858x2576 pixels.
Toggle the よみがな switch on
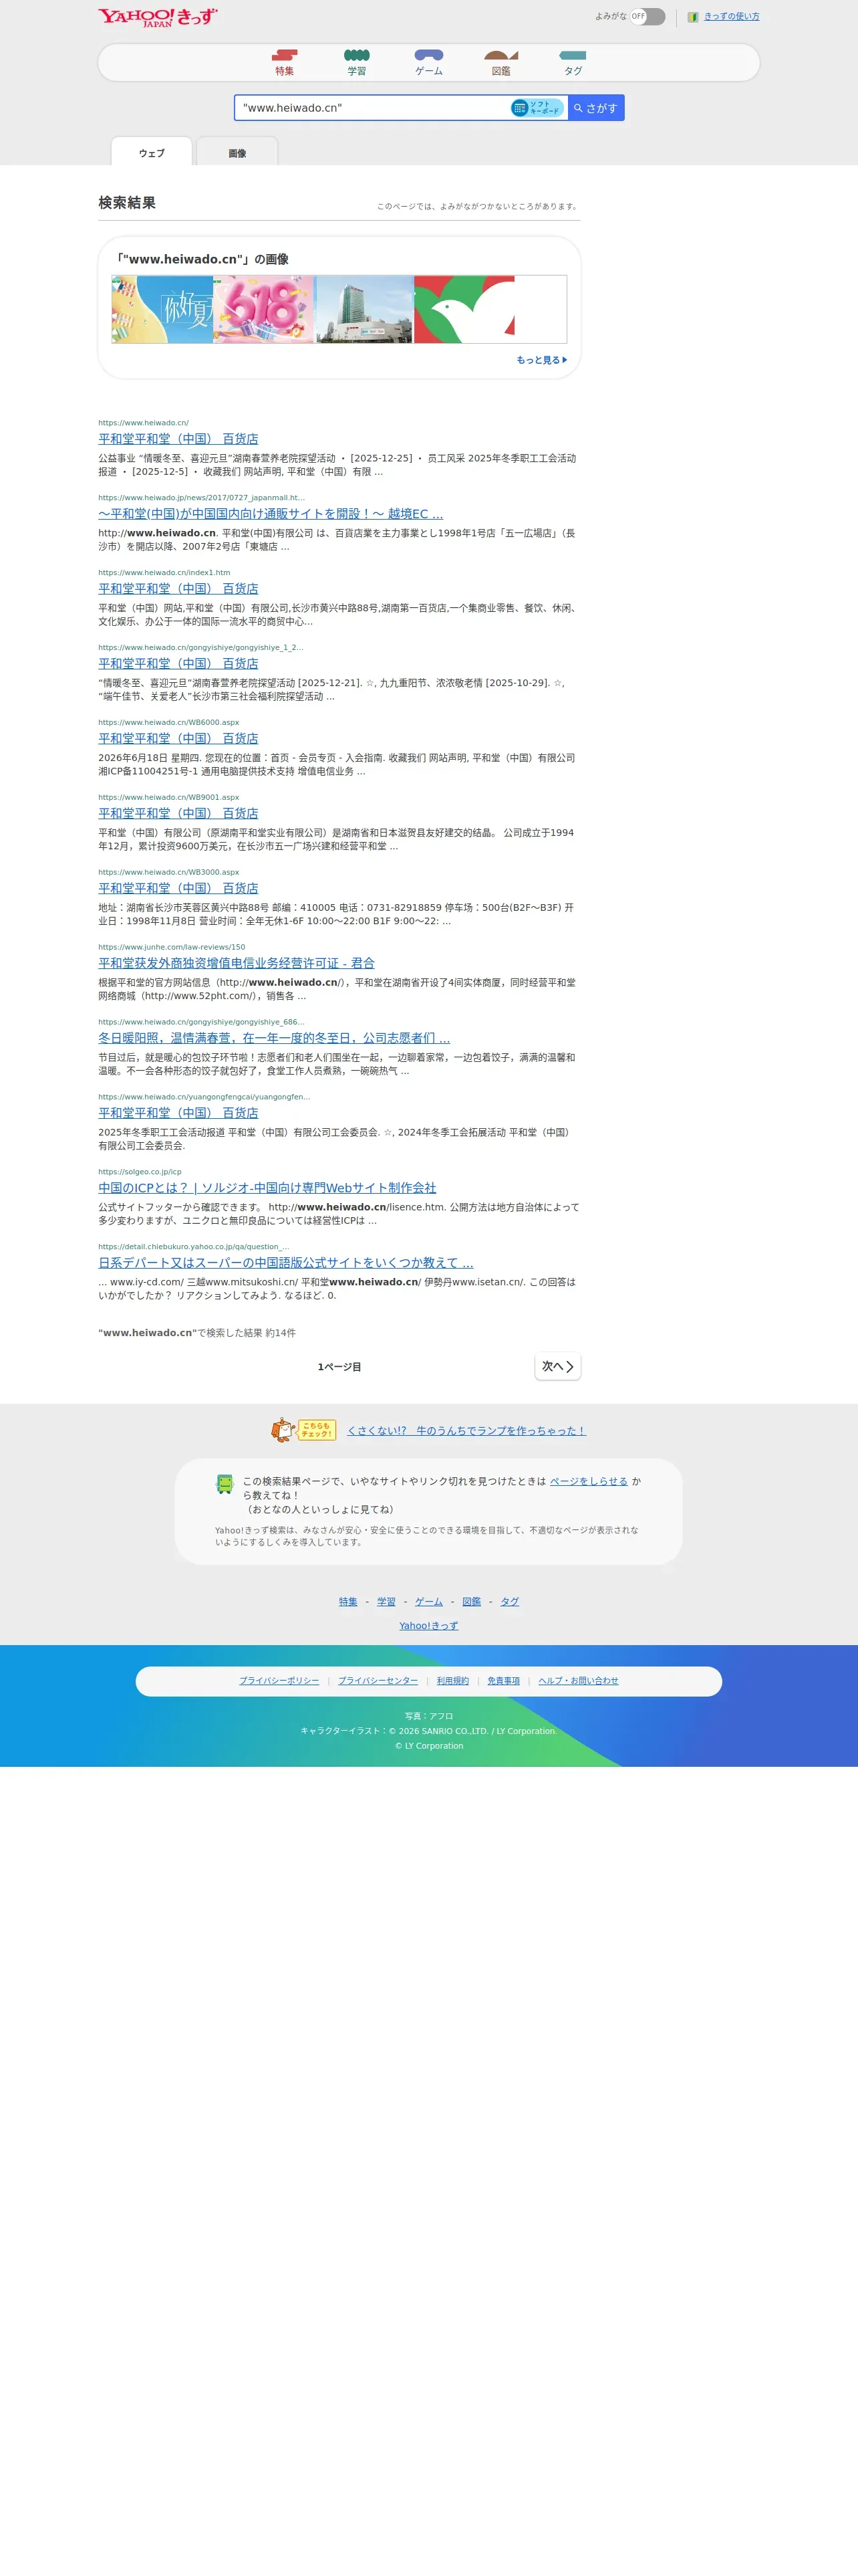648,16
